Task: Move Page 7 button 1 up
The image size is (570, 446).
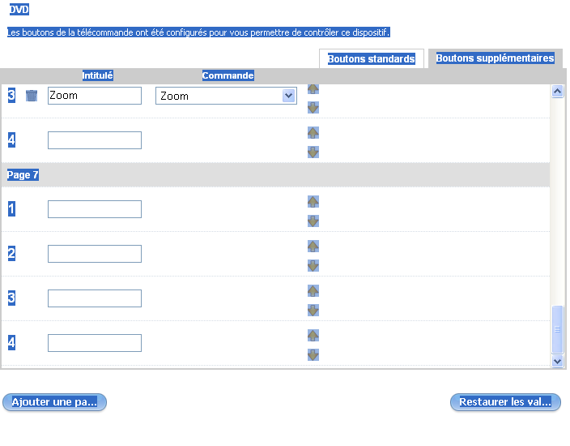Action: tap(313, 202)
